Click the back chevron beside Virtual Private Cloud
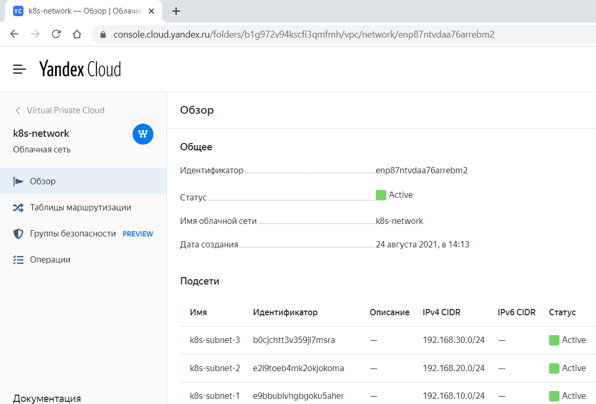 18,111
